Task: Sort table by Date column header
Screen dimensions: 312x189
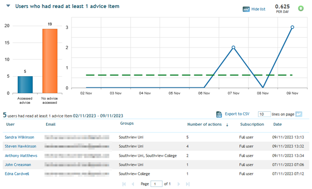Action: click(x=277, y=124)
